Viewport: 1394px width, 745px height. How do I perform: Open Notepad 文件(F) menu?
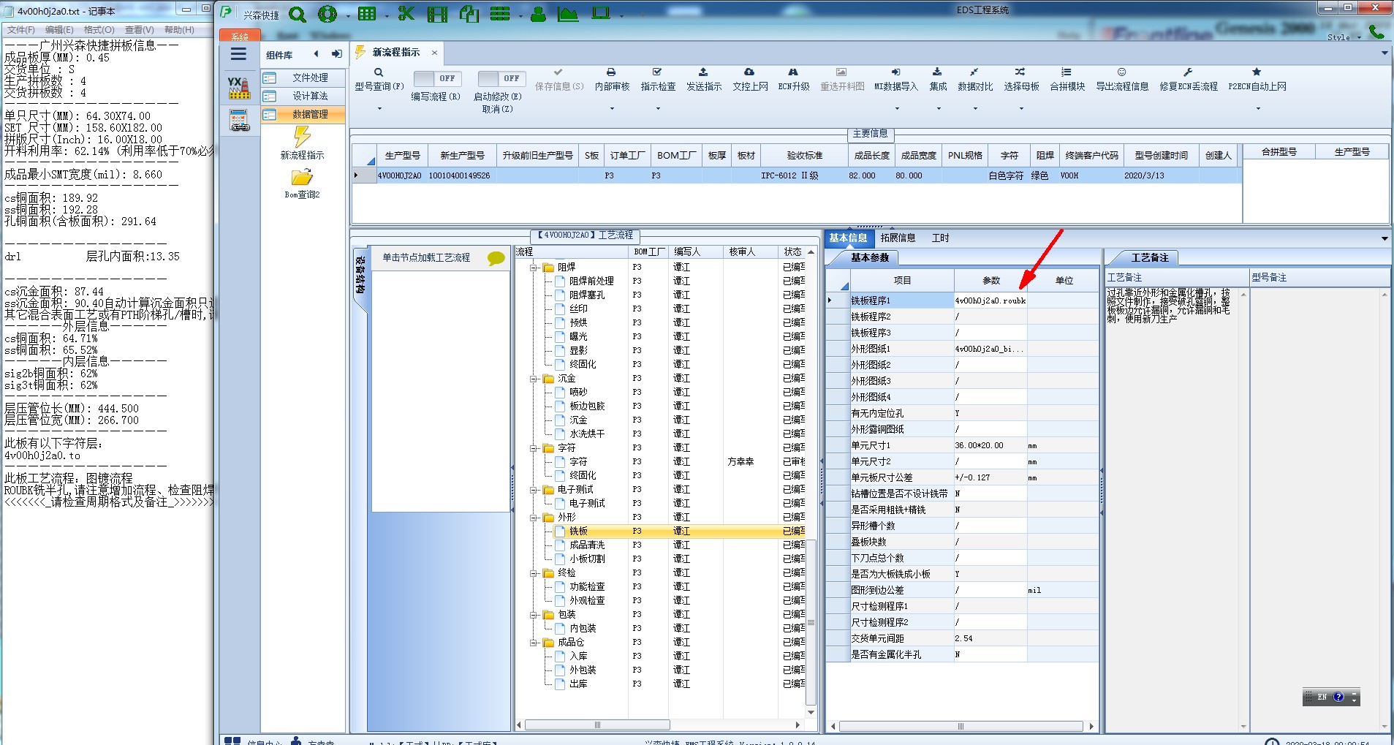pyautogui.click(x=20, y=30)
